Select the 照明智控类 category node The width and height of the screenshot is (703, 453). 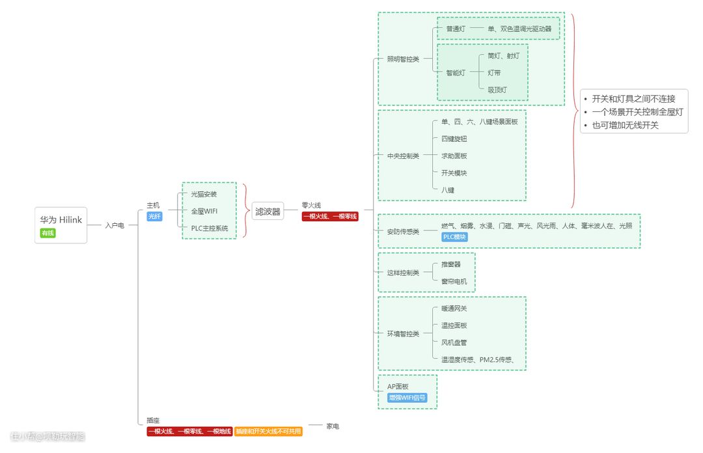(403, 59)
